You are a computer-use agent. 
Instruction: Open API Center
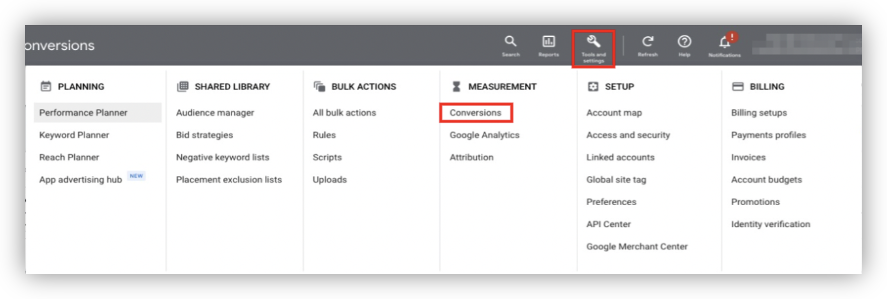click(608, 224)
